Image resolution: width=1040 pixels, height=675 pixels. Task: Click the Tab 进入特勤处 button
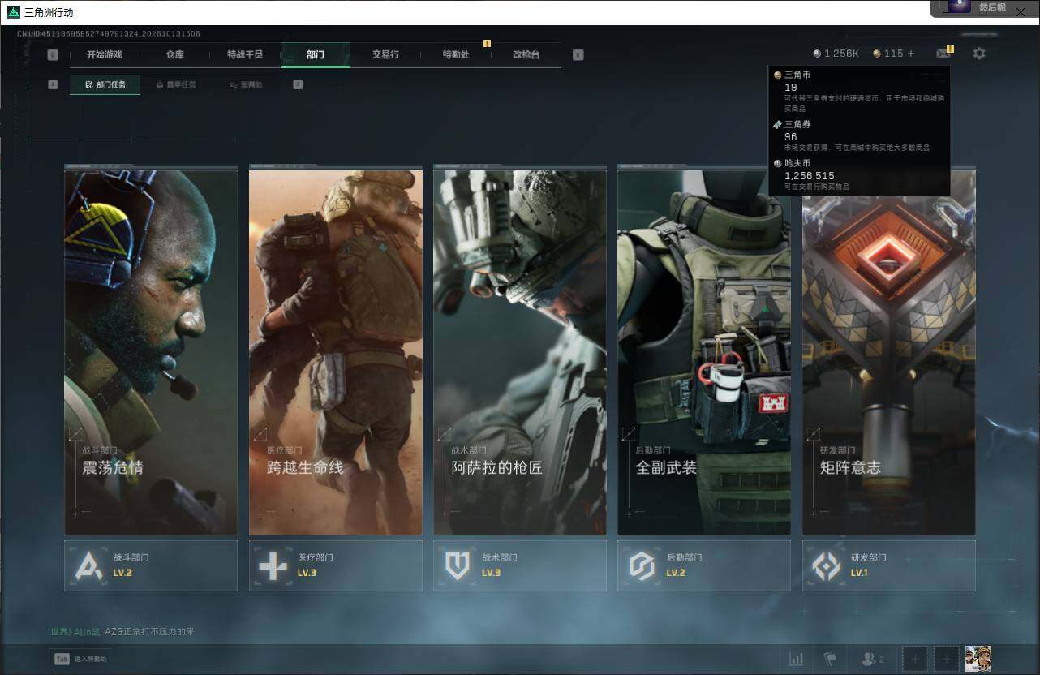click(x=80, y=659)
